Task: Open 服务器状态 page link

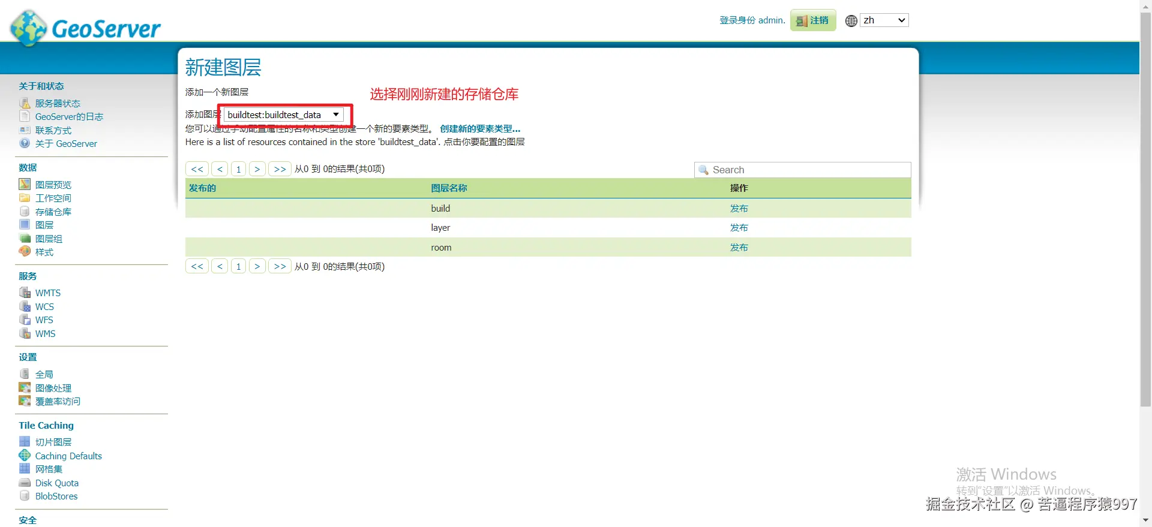Action: point(58,103)
